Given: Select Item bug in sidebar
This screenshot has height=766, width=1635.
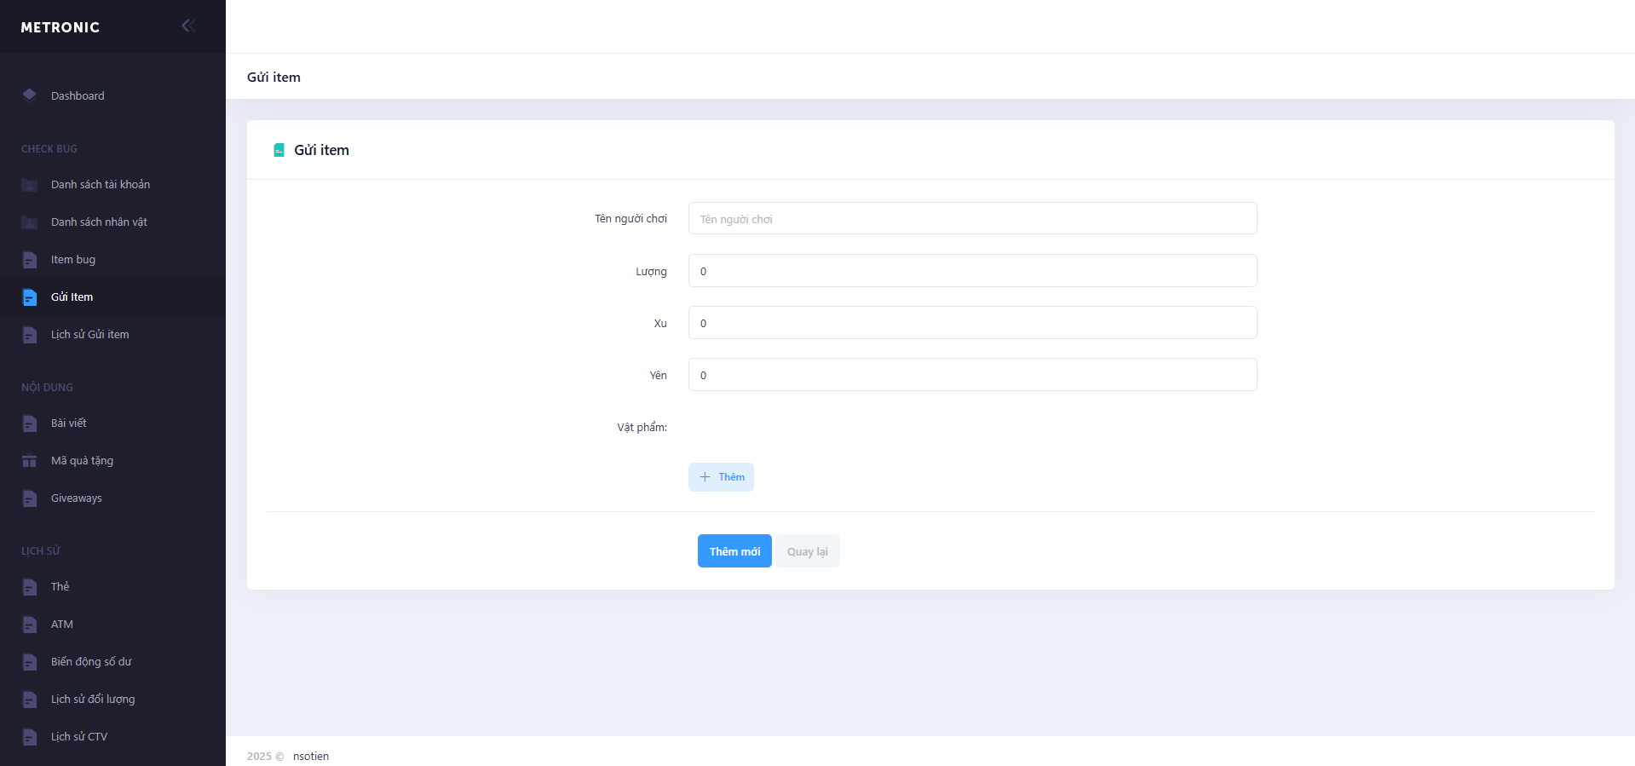Looking at the screenshot, I should point(112,259).
